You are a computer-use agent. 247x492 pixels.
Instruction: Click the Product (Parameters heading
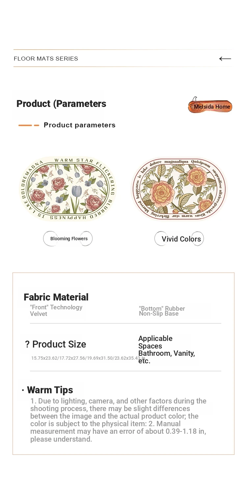[x=61, y=104]
